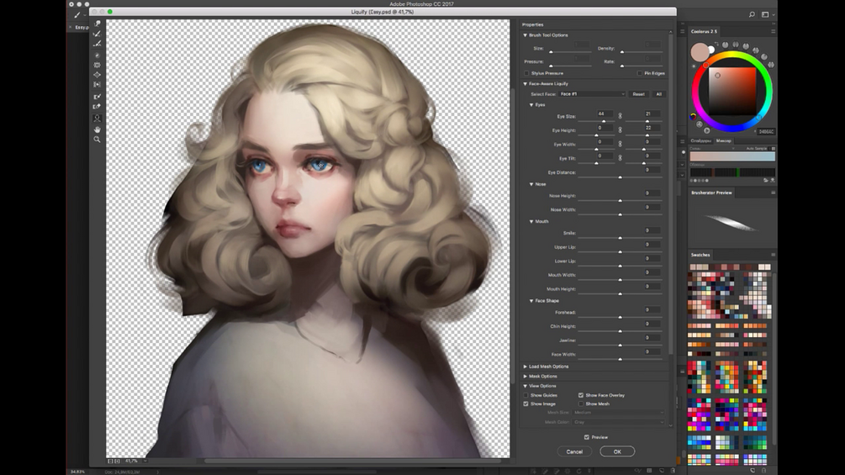Toggle the Preview checkbox
The height and width of the screenshot is (475, 845).
point(587,437)
